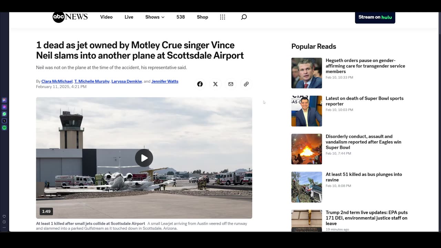Open the grid more-options menu icon
The width and height of the screenshot is (441, 248).
(x=223, y=17)
